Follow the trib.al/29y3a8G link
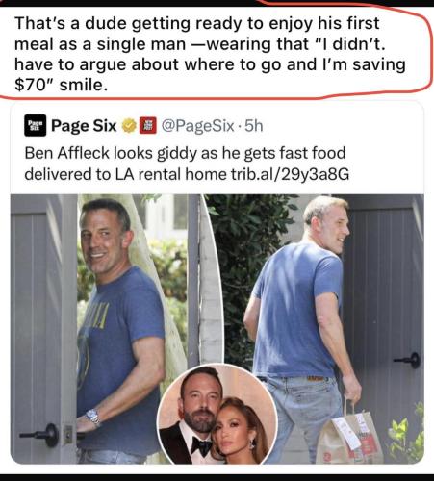Image resolution: width=434 pixels, height=481 pixels. [x=290, y=174]
